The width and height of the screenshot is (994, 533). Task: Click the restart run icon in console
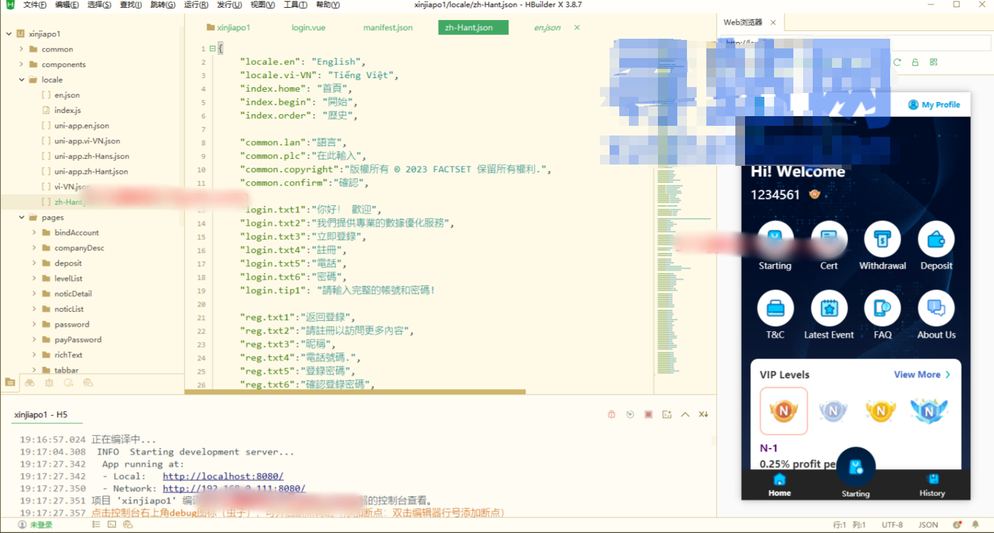coord(630,414)
